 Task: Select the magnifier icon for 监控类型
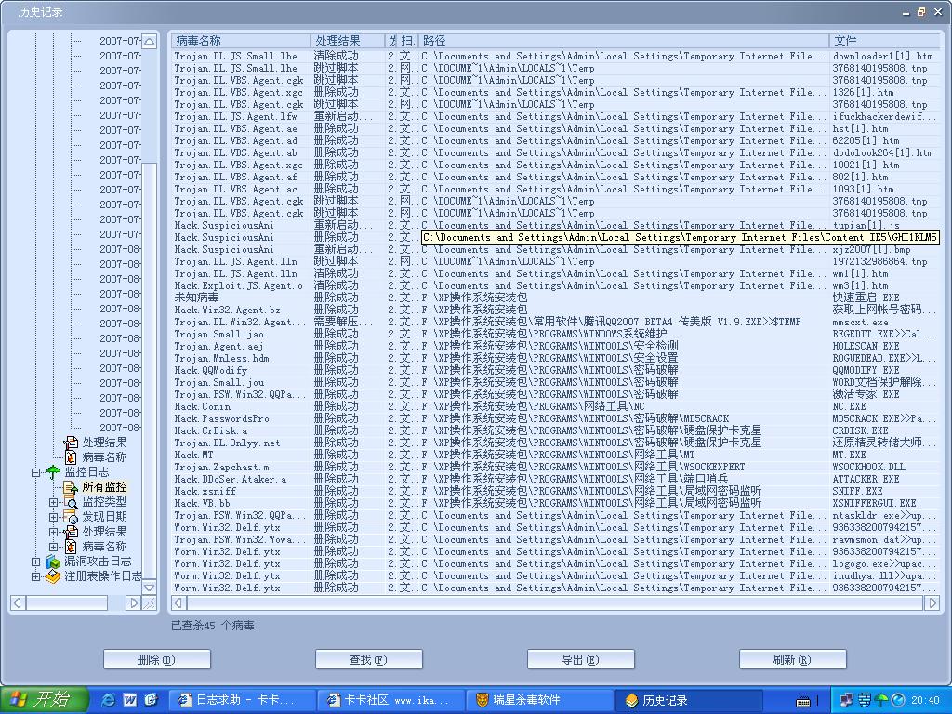[71, 502]
